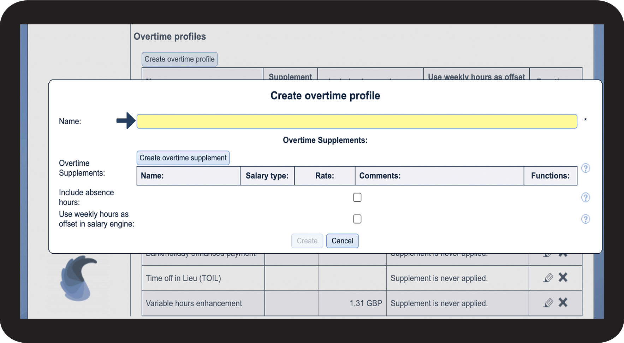
Task: Click the Comments column header
Action: click(x=380, y=176)
